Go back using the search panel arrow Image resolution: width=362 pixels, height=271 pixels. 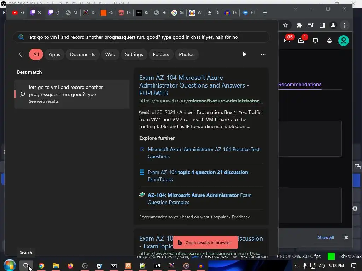tap(22, 54)
